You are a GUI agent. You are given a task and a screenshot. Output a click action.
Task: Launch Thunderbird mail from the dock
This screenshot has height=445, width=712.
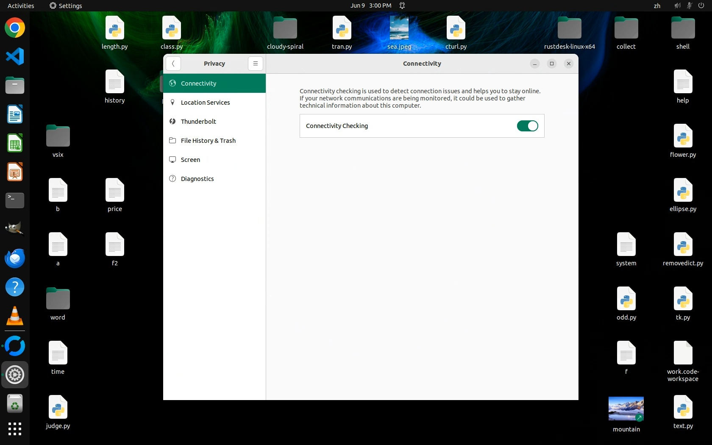(x=15, y=259)
